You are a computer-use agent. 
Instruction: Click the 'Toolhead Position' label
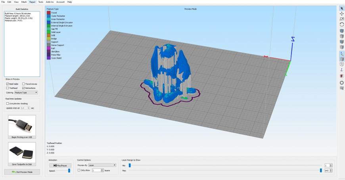54,143
